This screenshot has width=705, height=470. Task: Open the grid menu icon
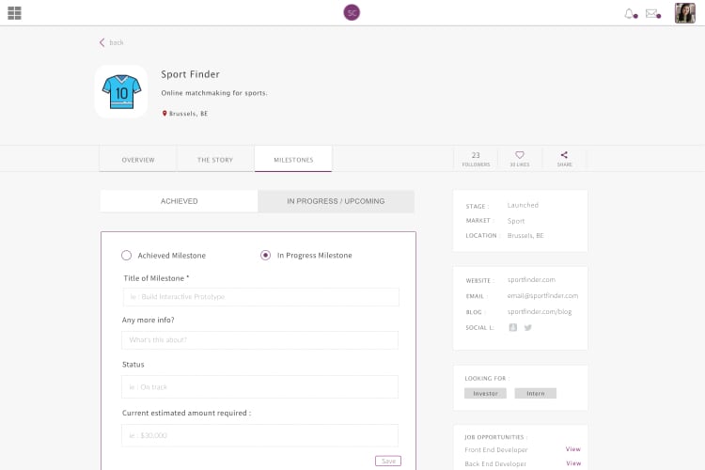[x=14, y=13]
